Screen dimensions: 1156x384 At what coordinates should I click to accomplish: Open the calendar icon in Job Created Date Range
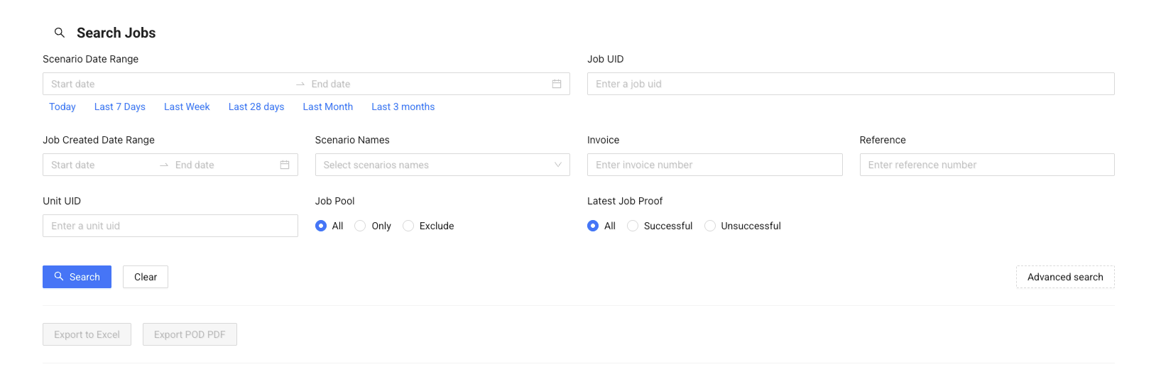click(x=285, y=165)
